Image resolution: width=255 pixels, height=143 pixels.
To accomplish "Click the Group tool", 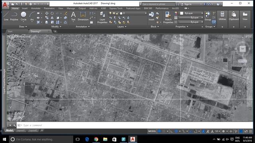I will click(x=208, y=16).
